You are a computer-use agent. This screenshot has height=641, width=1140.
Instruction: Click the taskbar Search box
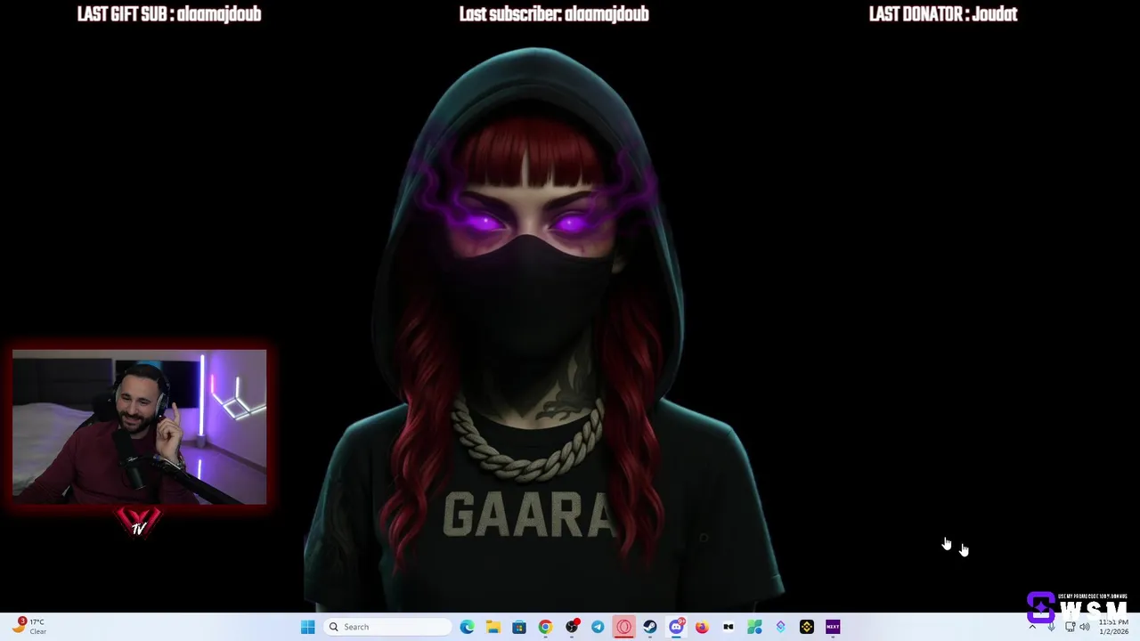[x=388, y=627]
